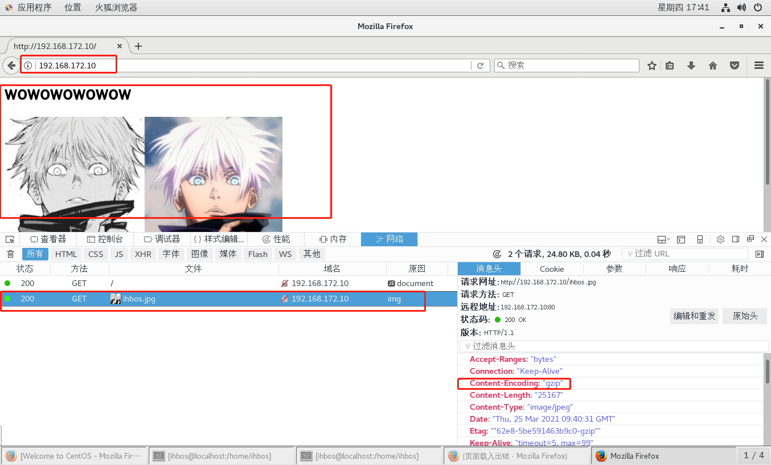Switch to the 调试器 debugger tab
The height and width of the screenshot is (465, 771).
(x=162, y=239)
